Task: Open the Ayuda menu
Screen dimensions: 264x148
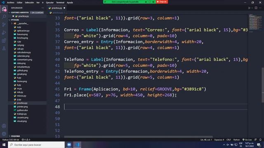Action: 70,2
